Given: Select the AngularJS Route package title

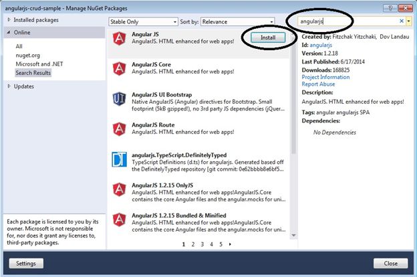Looking at the screenshot, I should tap(153, 125).
